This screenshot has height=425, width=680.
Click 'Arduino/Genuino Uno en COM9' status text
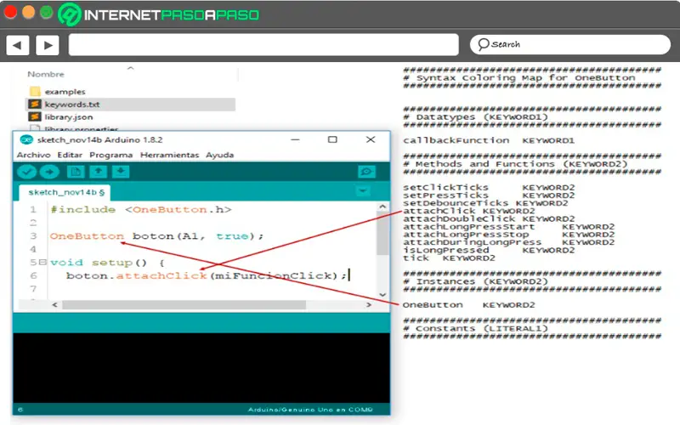click(310, 410)
